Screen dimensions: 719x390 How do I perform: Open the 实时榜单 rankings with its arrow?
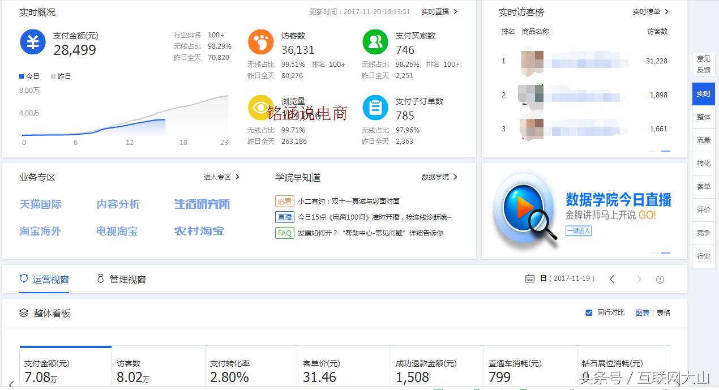(651, 11)
